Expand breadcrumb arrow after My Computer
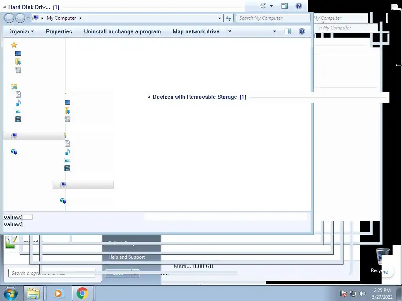The image size is (402, 301). [80, 18]
